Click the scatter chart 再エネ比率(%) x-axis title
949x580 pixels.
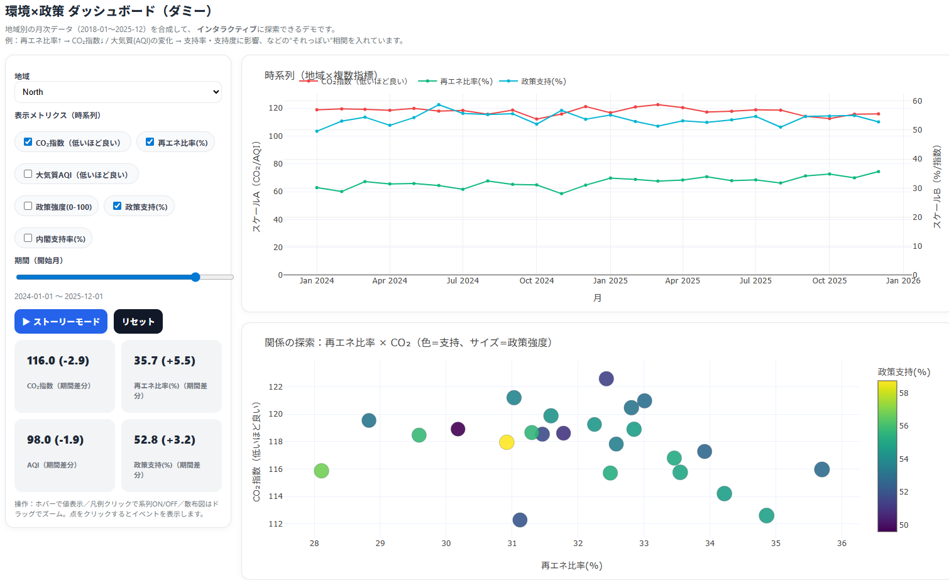click(572, 566)
